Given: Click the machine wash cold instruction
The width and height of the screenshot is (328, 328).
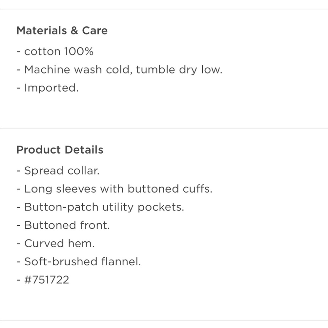Looking at the screenshot, I should click(119, 70).
